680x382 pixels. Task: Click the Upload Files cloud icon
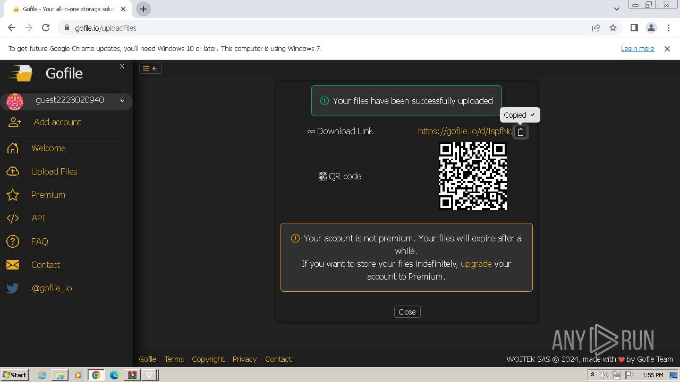click(x=13, y=171)
